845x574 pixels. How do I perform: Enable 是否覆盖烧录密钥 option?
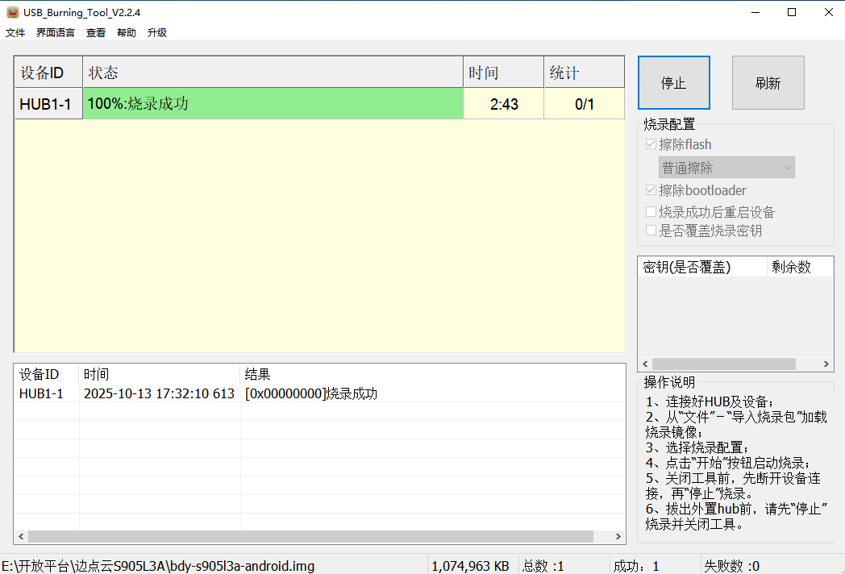point(651,230)
